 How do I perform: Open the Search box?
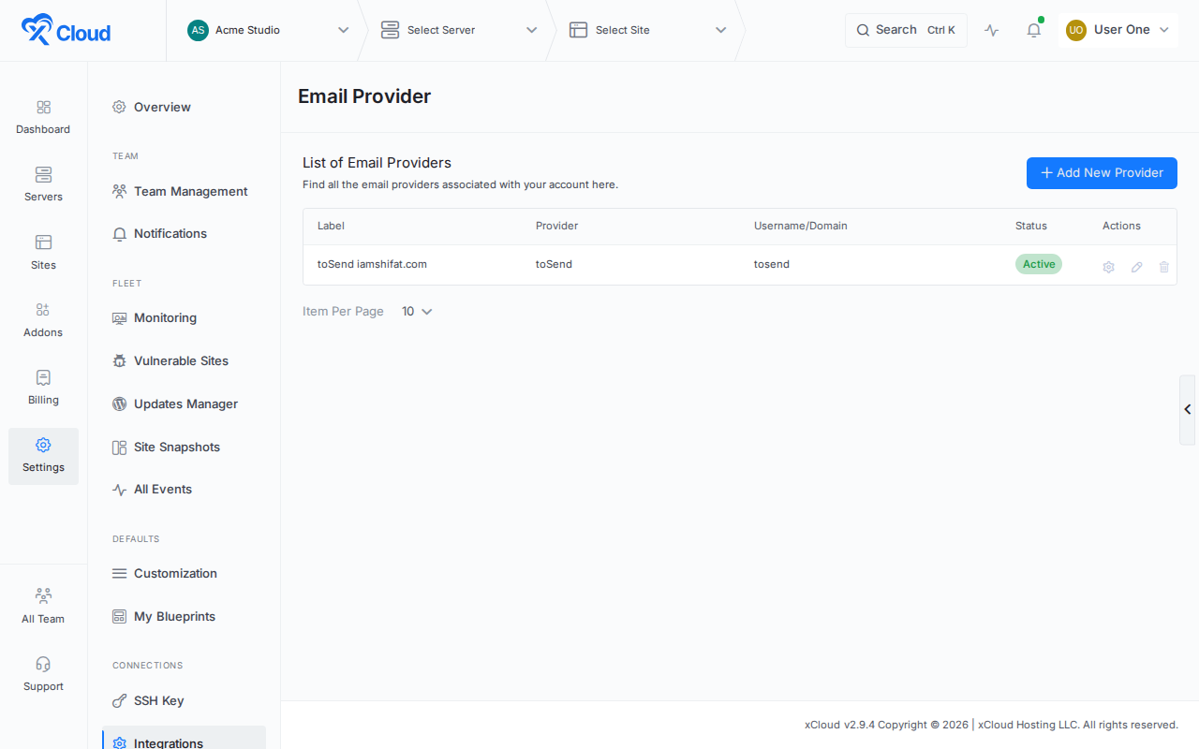906,30
